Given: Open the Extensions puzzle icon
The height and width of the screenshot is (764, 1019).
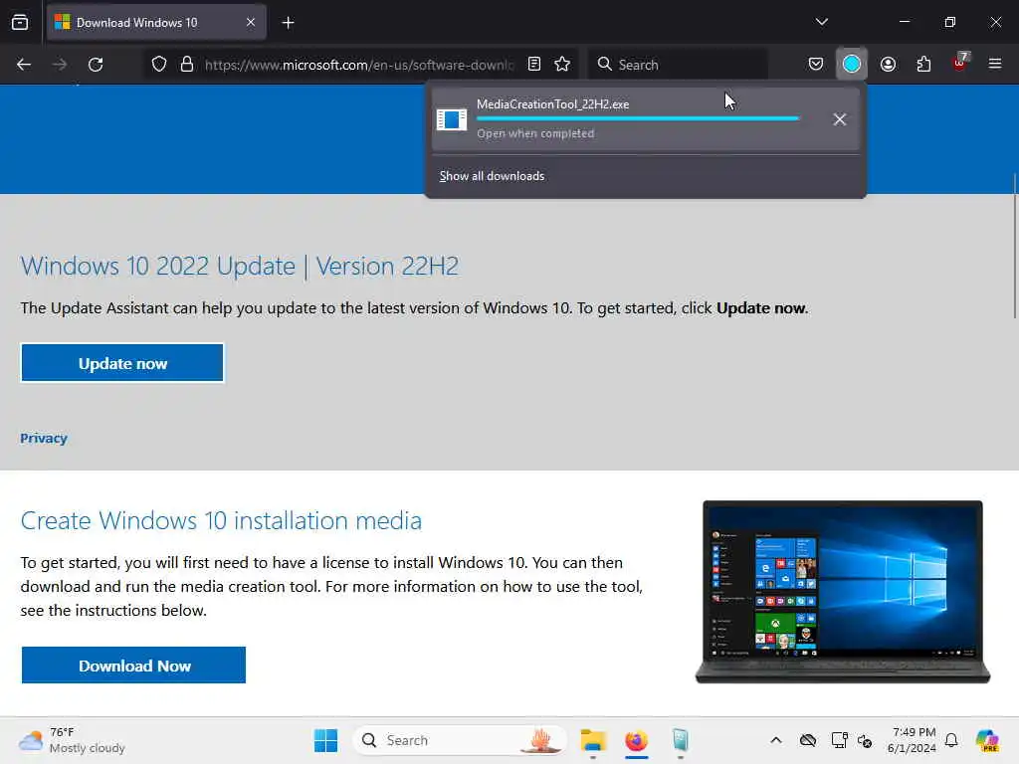Looking at the screenshot, I should coord(923,64).
